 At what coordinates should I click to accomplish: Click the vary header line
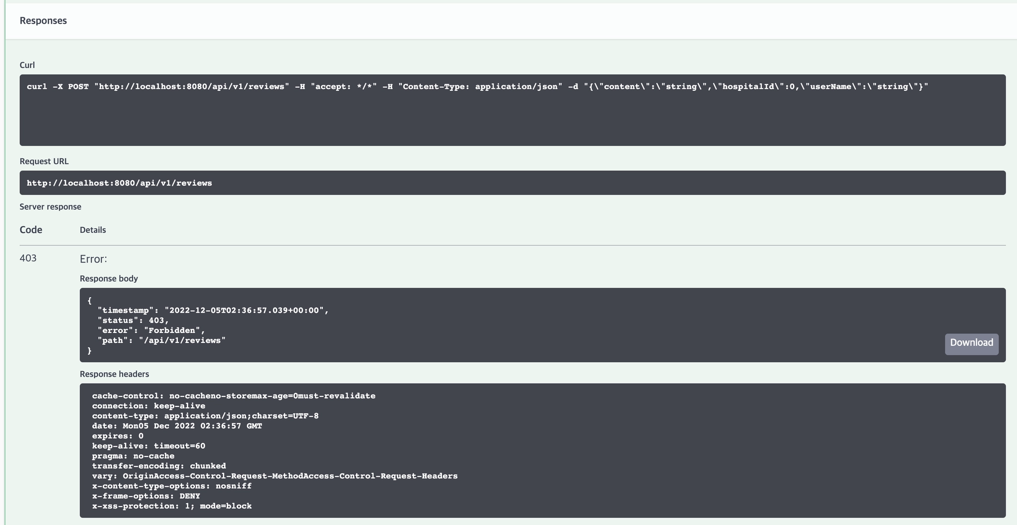point(275,476)
